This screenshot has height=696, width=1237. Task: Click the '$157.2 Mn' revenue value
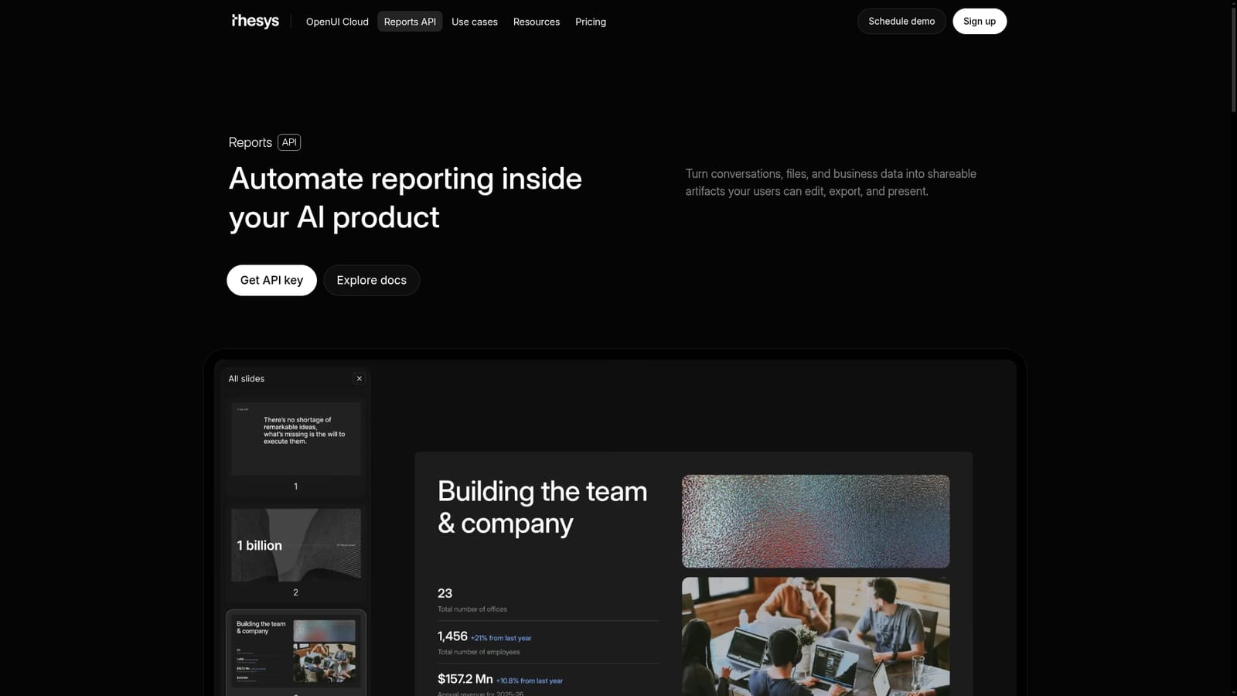click(x=465, y=679)
